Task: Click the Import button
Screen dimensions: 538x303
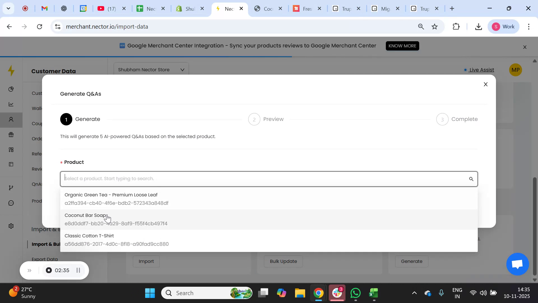Action: pos(146,261)
